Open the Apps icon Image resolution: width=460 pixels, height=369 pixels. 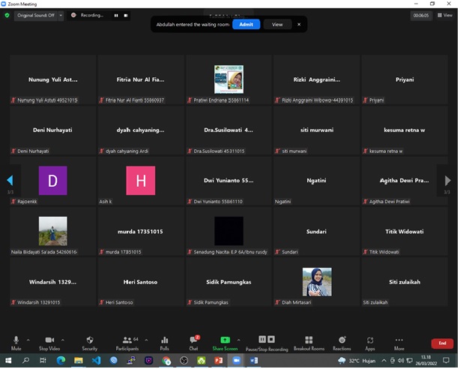pos(370,341)
